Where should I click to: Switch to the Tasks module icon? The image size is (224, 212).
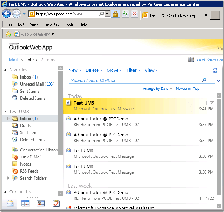click(x=56, y=203)
